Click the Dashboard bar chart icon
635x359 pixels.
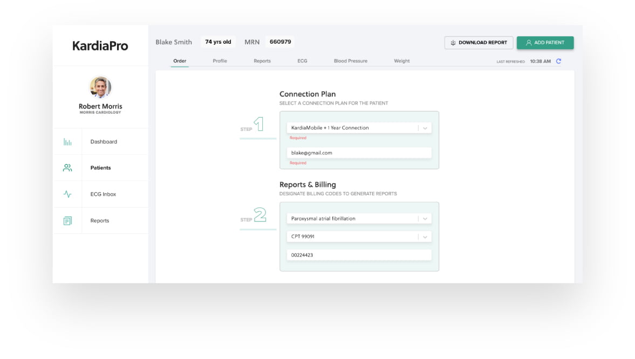67,142
